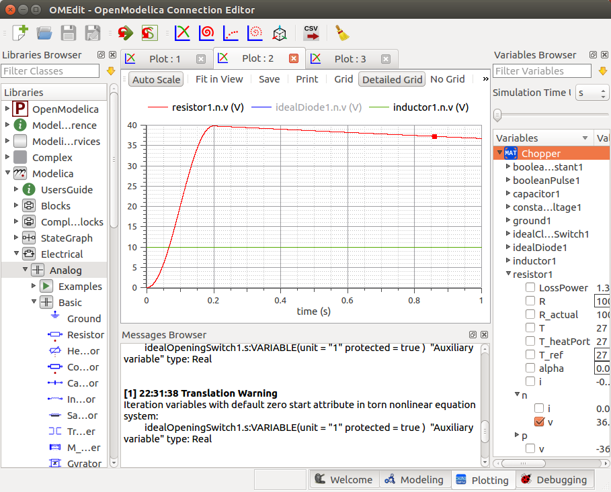Collapse the Electrical package
Image resolution: width=611 pixels, height=492 pixels.
[16, 254]
